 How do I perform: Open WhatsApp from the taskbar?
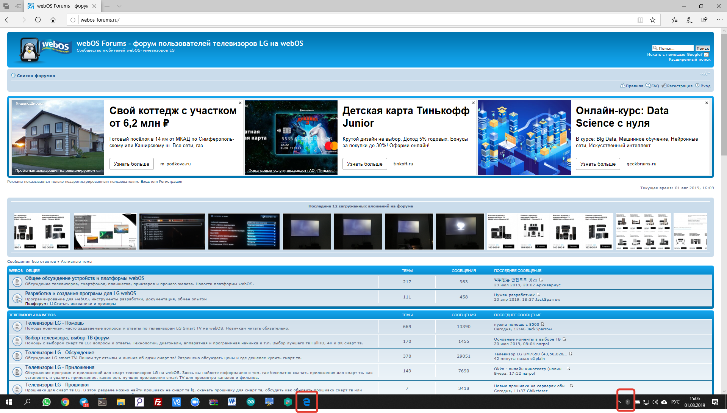[47, 402]
